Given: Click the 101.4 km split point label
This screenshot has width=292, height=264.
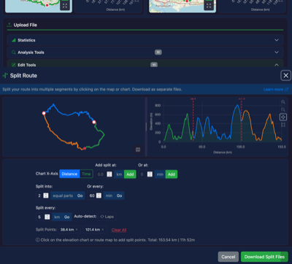Looking at the screenshot, I should click(93, 230).
